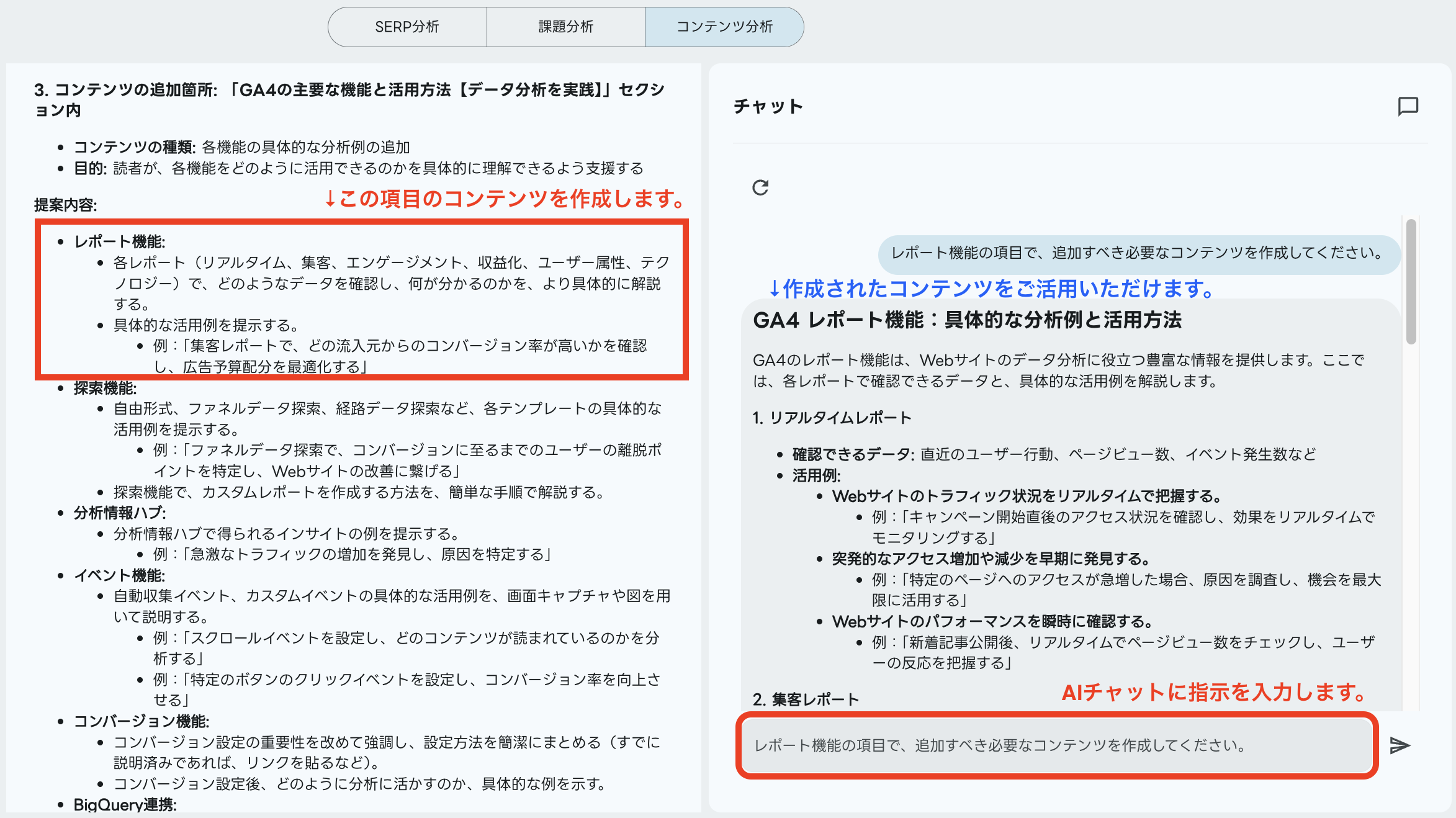Click the user message bubble about レポート機能
This screenshot has width=1456, height=818.
[x=1139, y=253]
